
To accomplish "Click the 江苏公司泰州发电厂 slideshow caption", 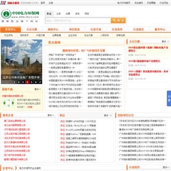I will pos(21,77).
